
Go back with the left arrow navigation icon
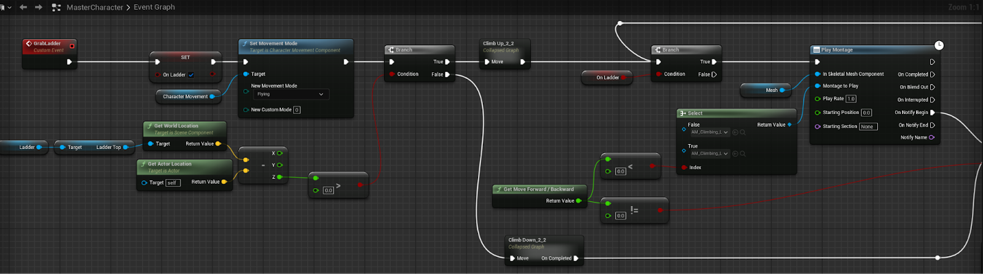click(23, 7)
